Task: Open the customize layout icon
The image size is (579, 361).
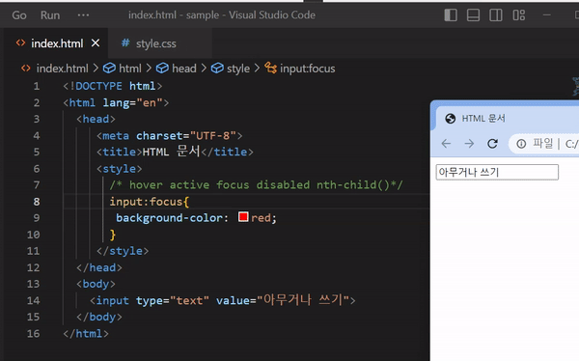Action: [x=519, y=15]
